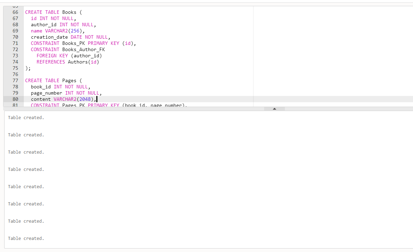
Task: Click line number 77 in the gutter
Action: pyautogui.click(x=15, y=80)
